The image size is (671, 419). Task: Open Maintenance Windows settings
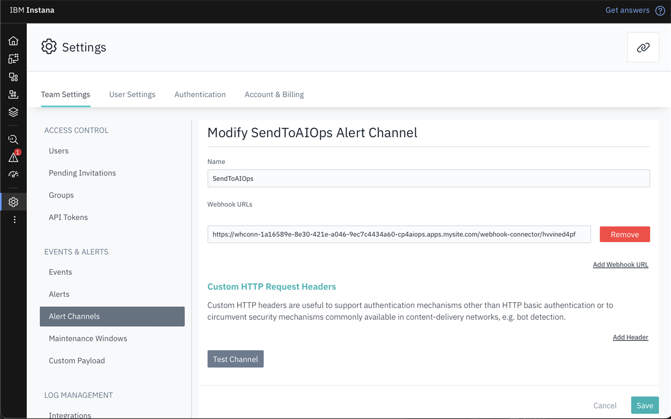coord(88,339)
